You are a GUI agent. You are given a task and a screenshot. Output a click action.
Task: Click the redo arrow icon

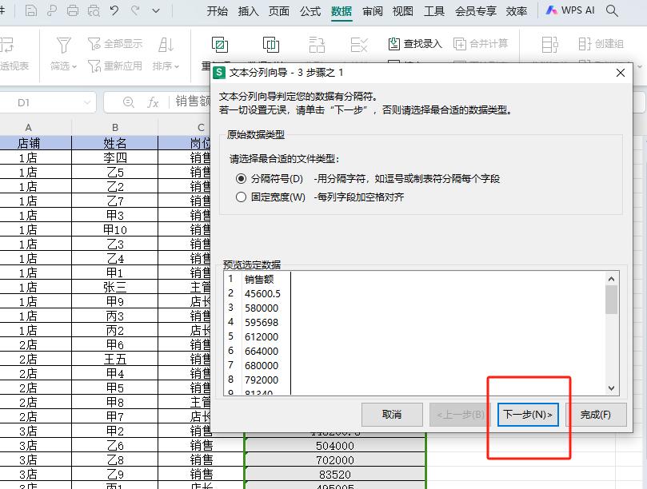135,10
